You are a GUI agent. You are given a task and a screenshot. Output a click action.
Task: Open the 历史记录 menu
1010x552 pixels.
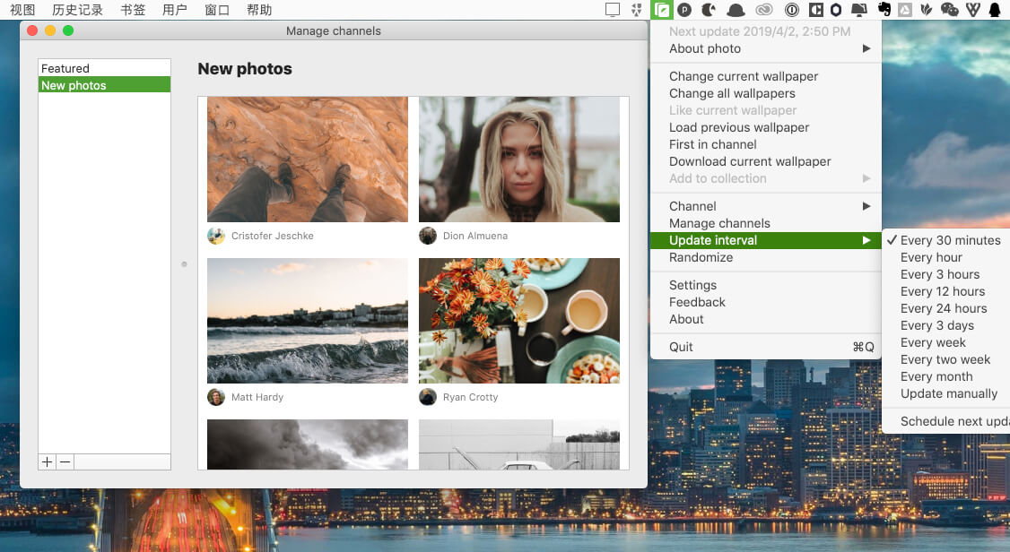click(77, 10)
